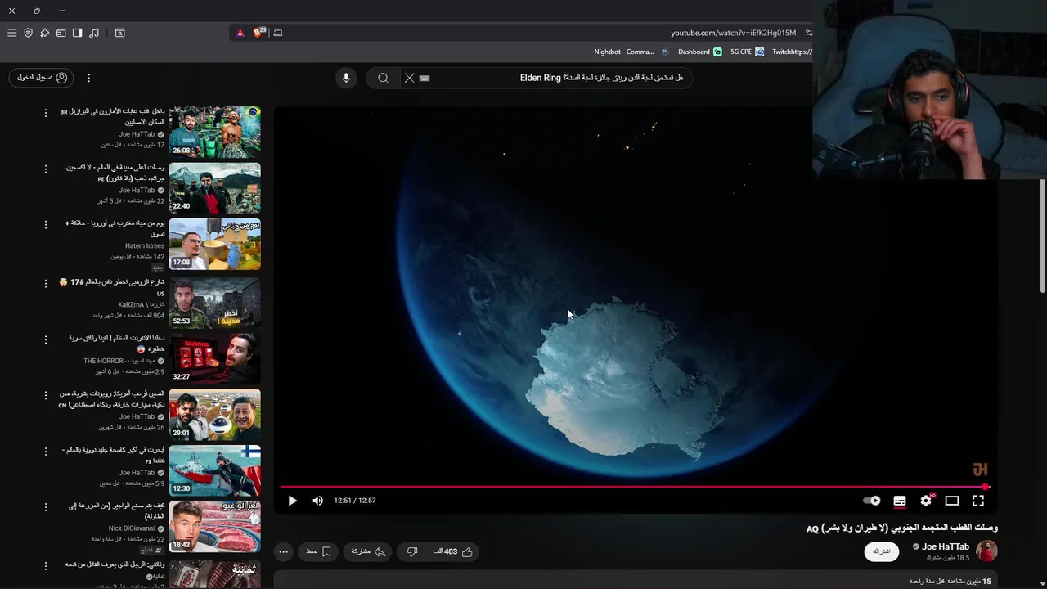Screen dimensions: 1047x589
Task: Open options for the Hatem Idrees video
Action: tap(46, 225)
